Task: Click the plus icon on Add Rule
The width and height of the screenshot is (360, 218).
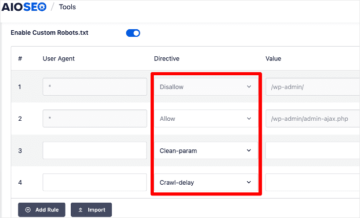Action: tap(28, 210)
